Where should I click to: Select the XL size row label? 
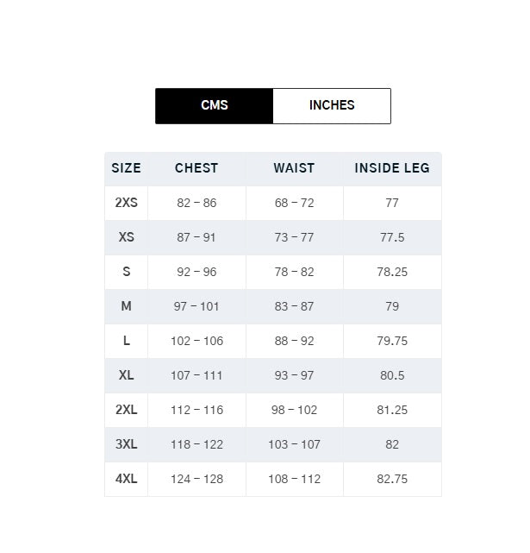point(126,375)
